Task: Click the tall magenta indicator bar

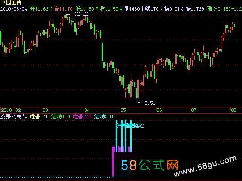Action: [x=113, y=162]
